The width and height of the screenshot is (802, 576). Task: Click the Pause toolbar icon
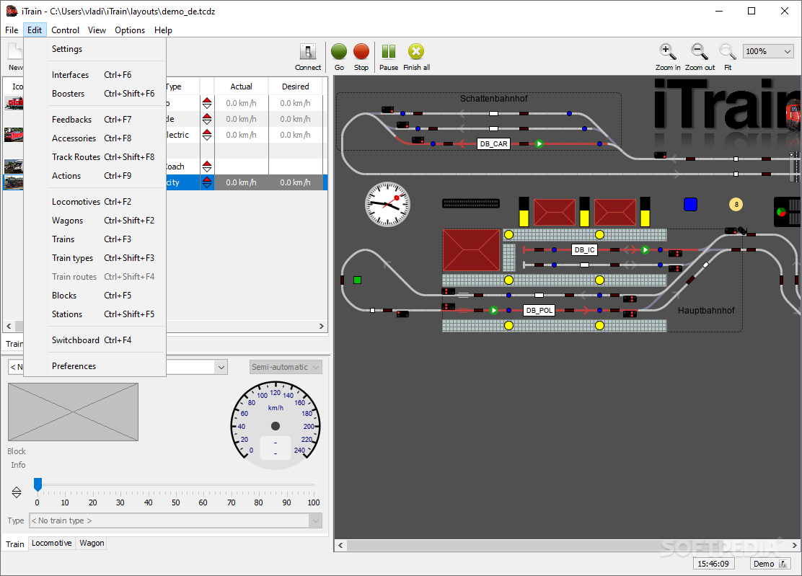coord(389,52)
